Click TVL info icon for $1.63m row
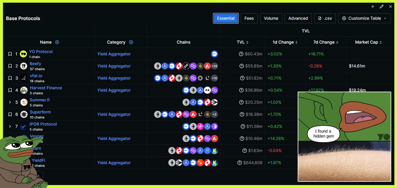The image size is (397, 188). 244,151
